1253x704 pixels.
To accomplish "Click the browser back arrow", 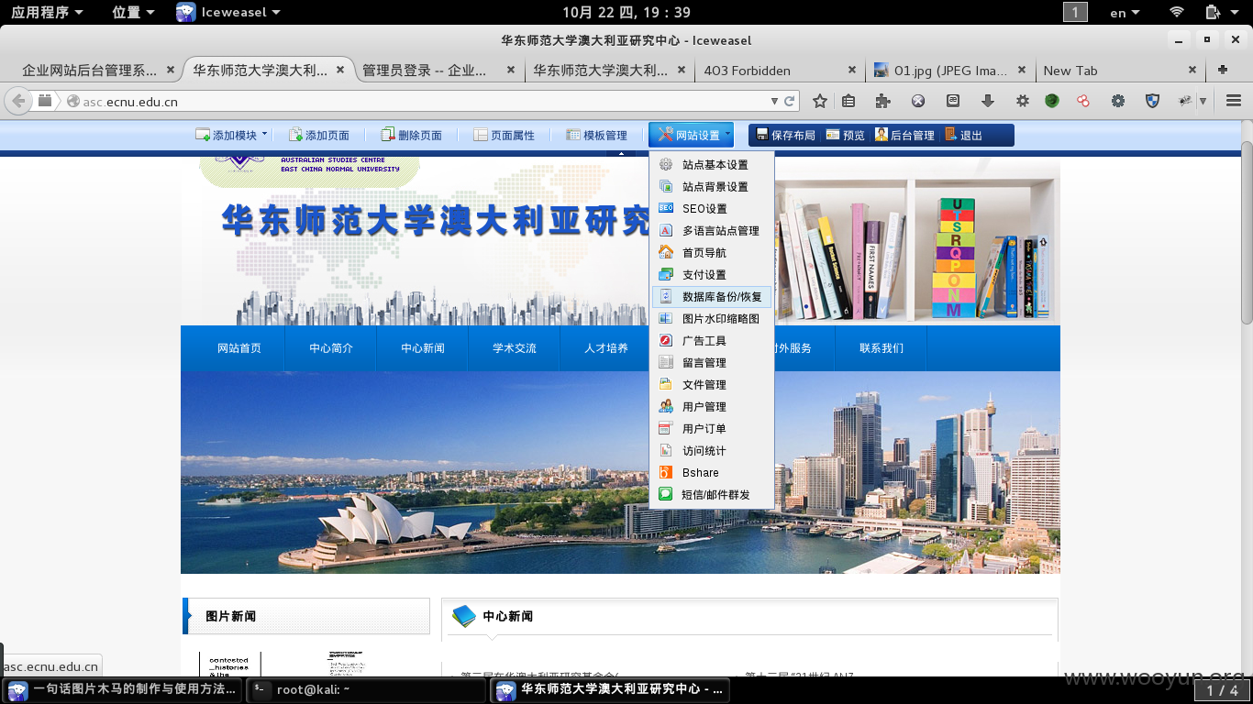I will (18, 101).
